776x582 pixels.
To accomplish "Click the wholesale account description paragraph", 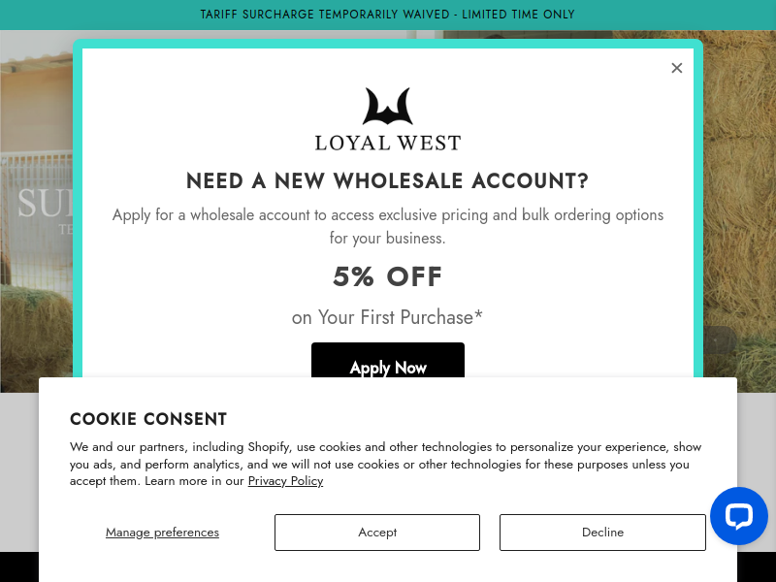I will [x=388, y=226].
